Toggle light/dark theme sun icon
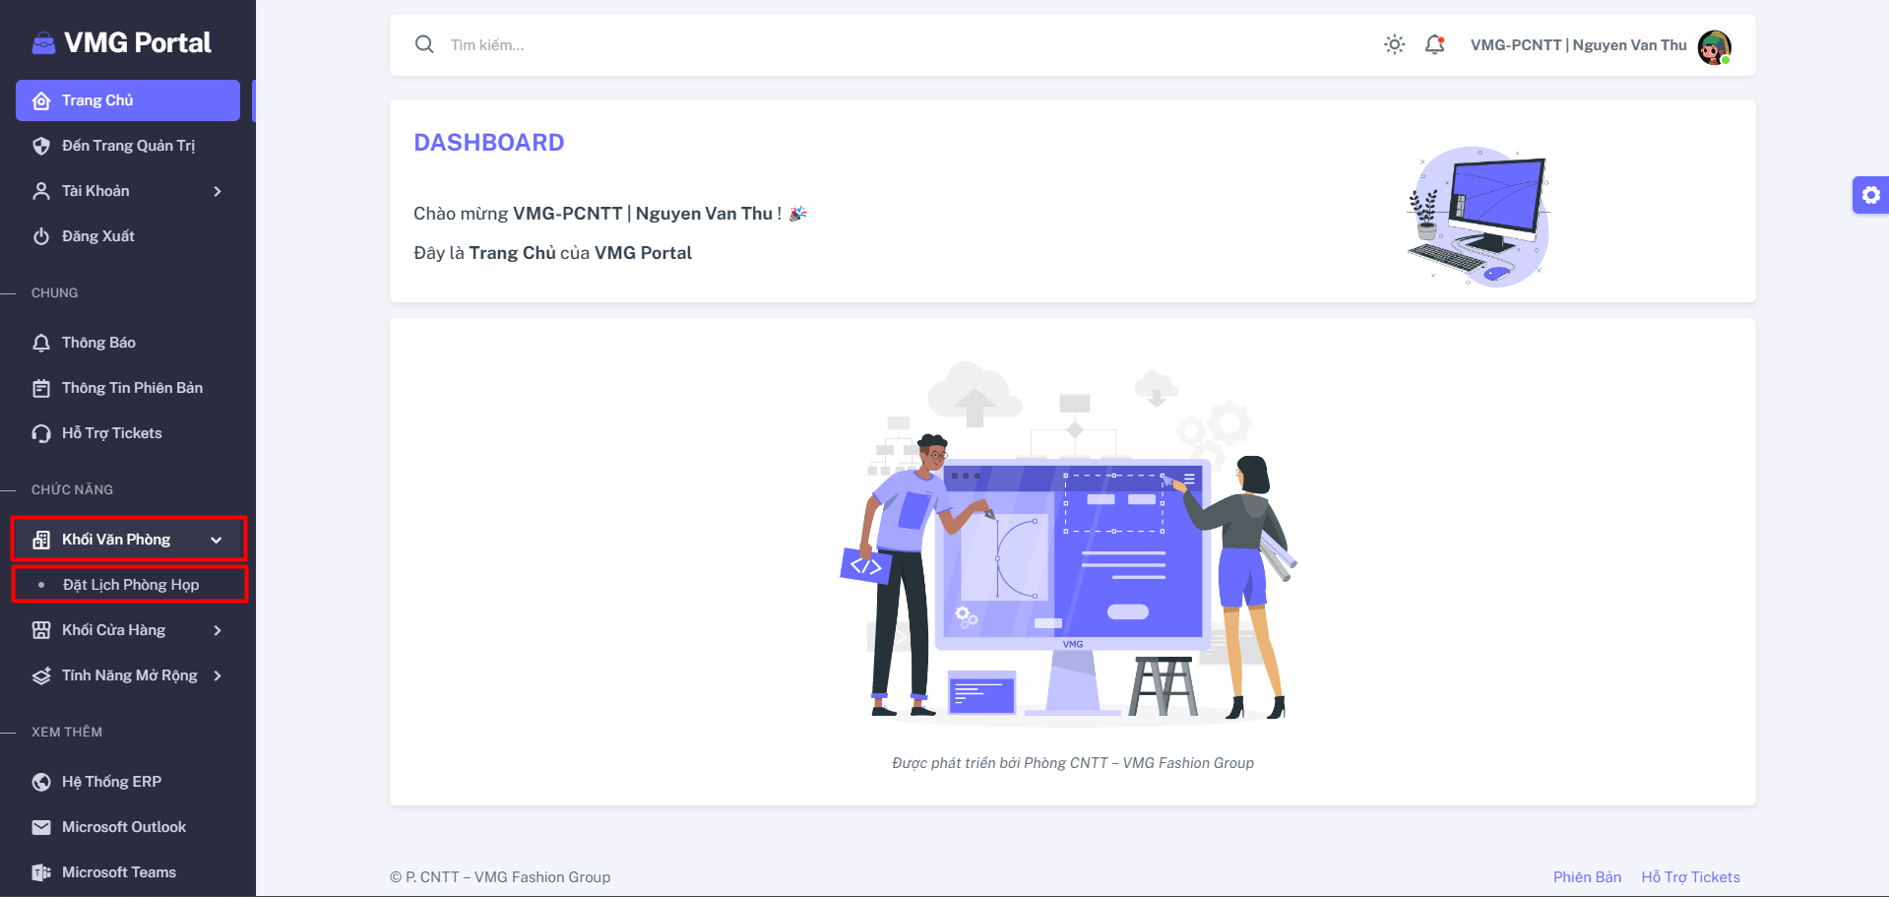The width and height of the screenshot is (1889, 897). [x=1394, y=44]
